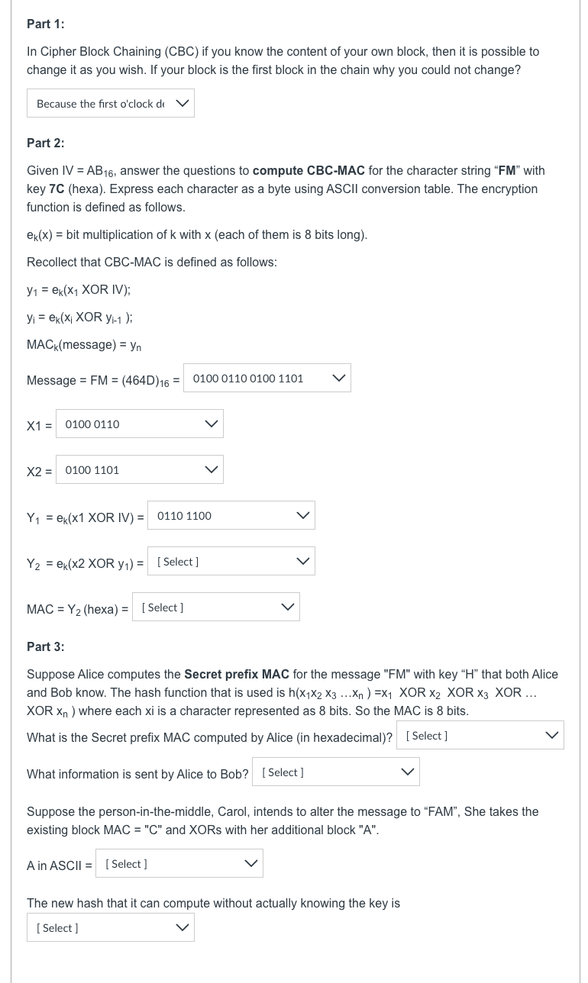Open the X2 value dropdown
Viewport: 588px width, 983px height.
point(140,469)
